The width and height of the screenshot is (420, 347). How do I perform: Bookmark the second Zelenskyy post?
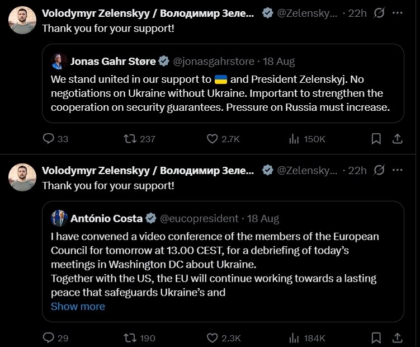pyautogui.click(x=376, y=337)
